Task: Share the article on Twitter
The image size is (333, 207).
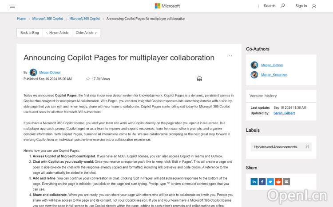Action: [x=270, y=181]
